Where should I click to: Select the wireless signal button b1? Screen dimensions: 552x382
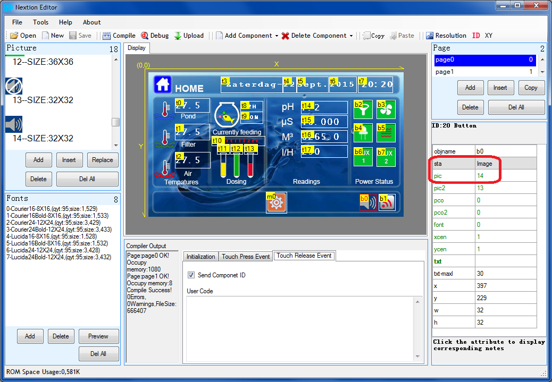pyautogui.click(x=387, y=202)
